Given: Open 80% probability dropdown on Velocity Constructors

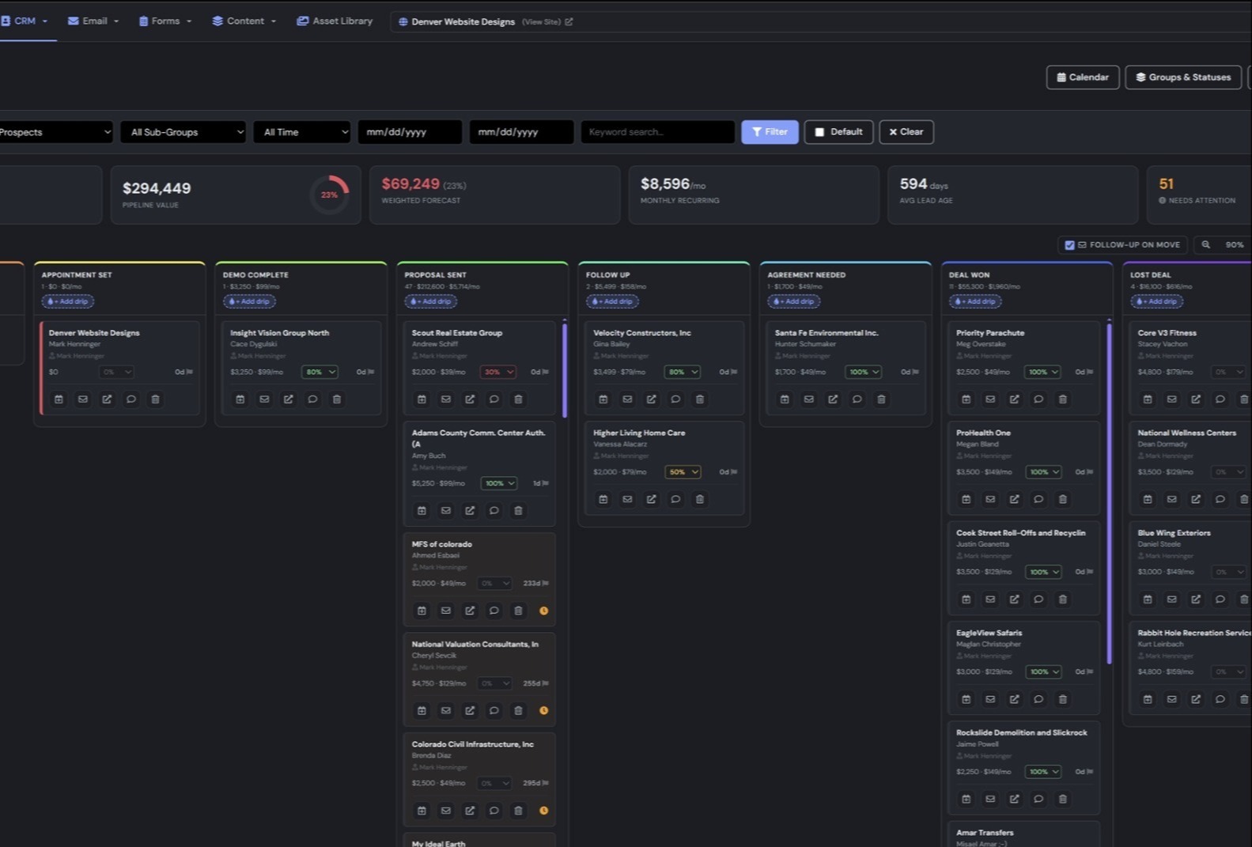Looking at the screenshot, I should 683,372.
